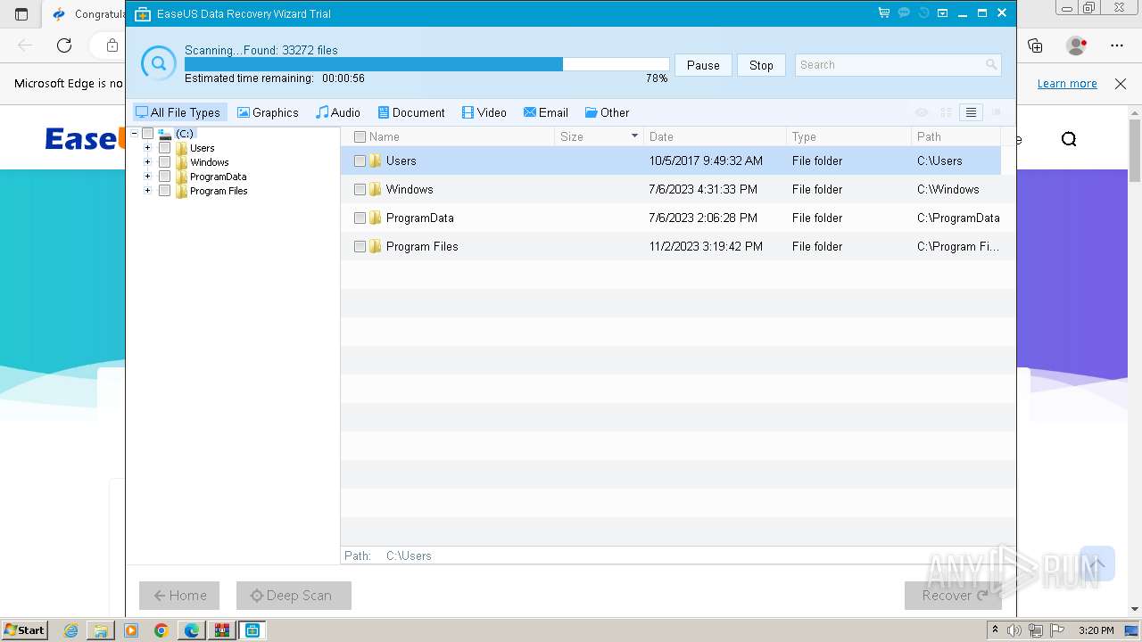Filter by Audio files
This screenshot has height=642, width=1142.
(x=338, y=112)
